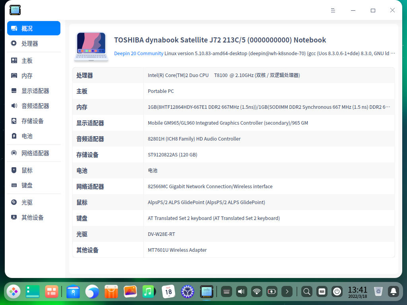Image resolution: width=407 pixels, height=305 pixels.
Task: View 其他设备 from the sidebar
Action: 34,217
